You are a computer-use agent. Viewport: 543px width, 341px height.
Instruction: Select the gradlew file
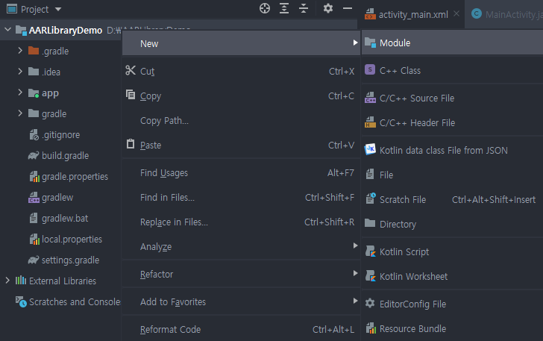(x=57, y=198)
